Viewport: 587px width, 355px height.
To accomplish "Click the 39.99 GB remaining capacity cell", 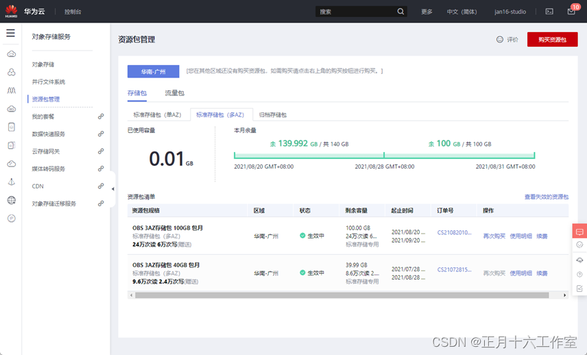I will (x=357, y=265).
